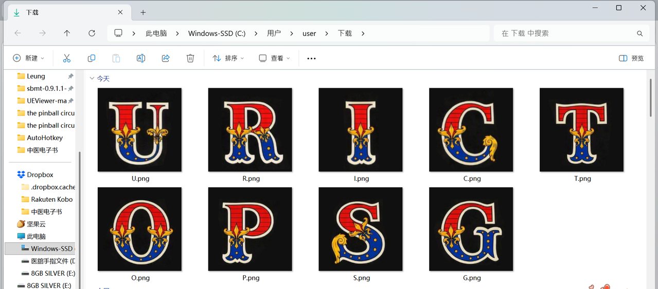The image size is (658, 289).
Task: Click the Copy icon in toolbar
Action: 92,59
